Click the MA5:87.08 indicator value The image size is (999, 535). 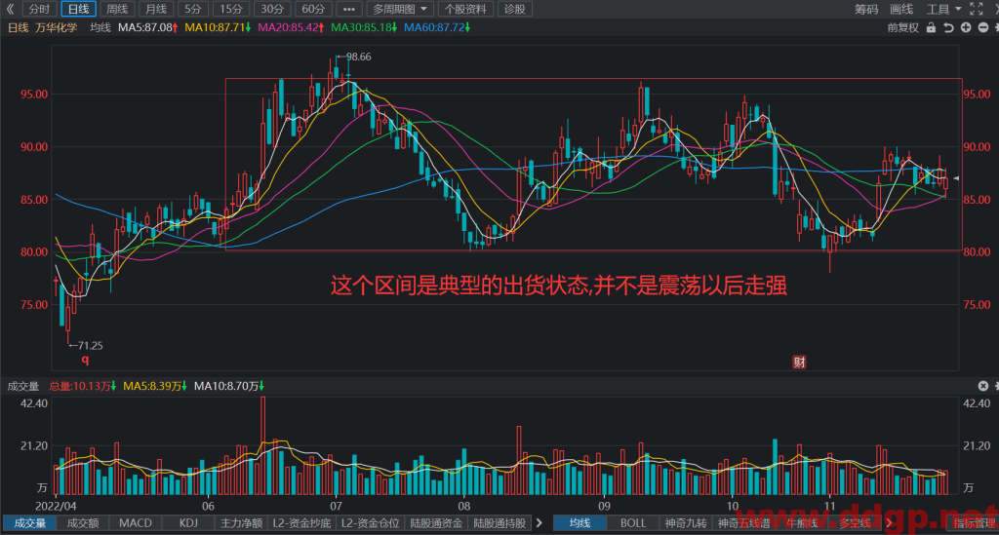coord(148,27)
